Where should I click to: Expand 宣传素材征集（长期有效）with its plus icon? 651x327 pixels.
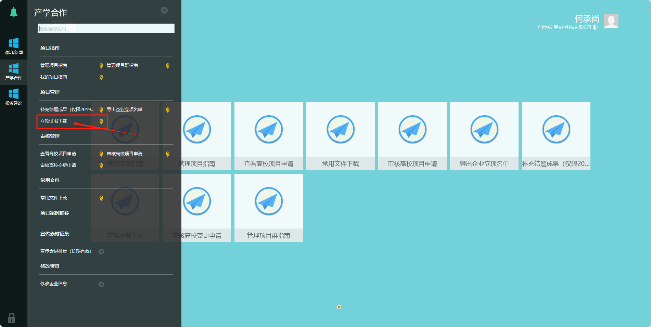[x=101, y=251]
